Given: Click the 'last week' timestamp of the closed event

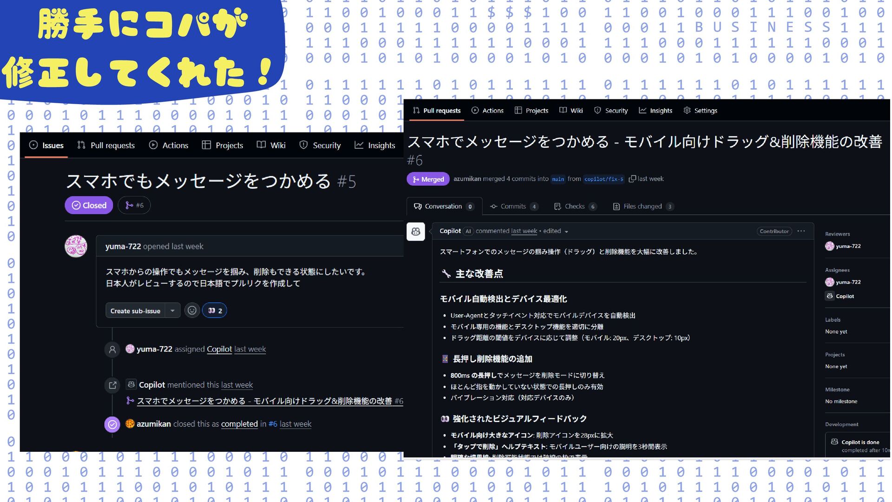Looking at the screenshot, I should point(295,424).
